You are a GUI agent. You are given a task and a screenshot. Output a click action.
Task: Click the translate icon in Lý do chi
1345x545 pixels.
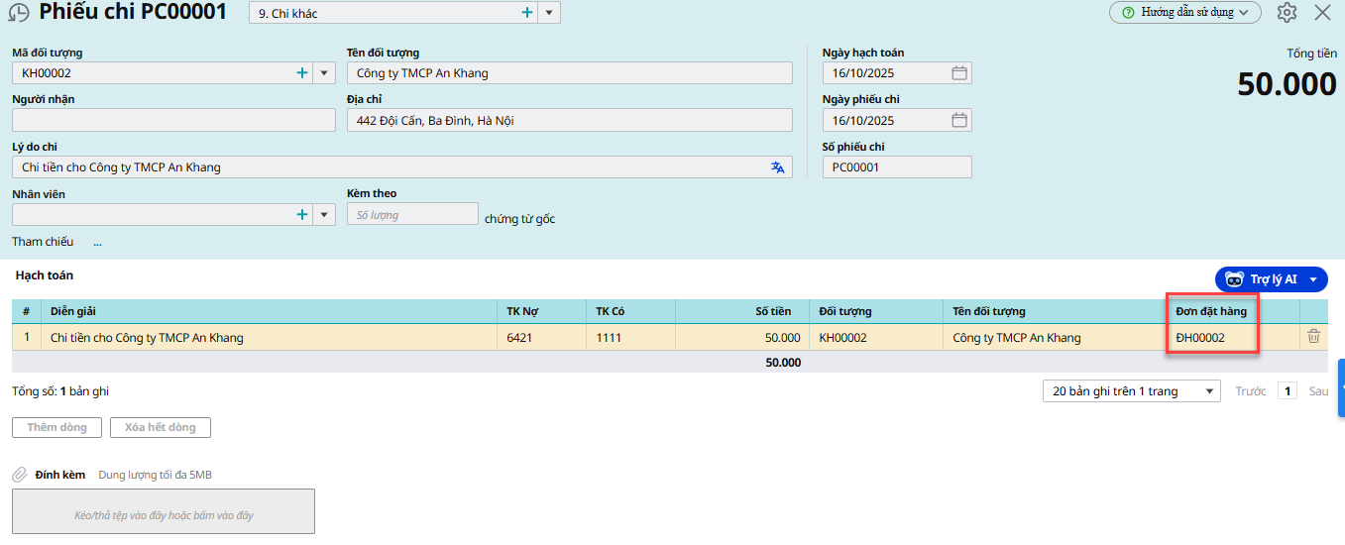pos(778,167)
